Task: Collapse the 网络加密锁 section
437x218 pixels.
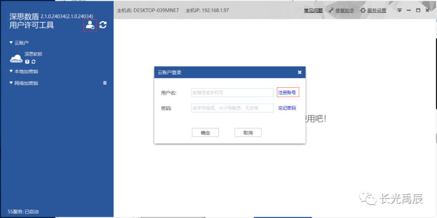Action: coord(11,83)
